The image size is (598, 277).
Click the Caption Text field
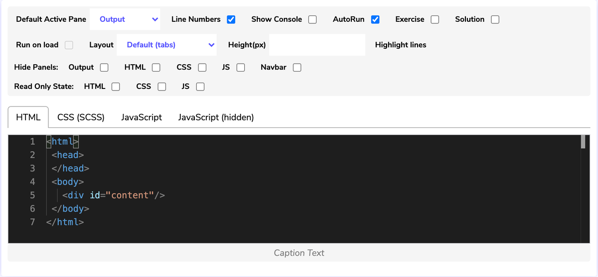tap(299, 253)
